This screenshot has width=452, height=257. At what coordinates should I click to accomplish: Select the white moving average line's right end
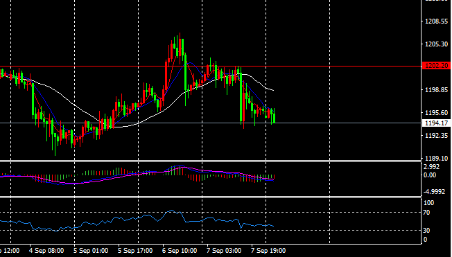tap(272, 90)
